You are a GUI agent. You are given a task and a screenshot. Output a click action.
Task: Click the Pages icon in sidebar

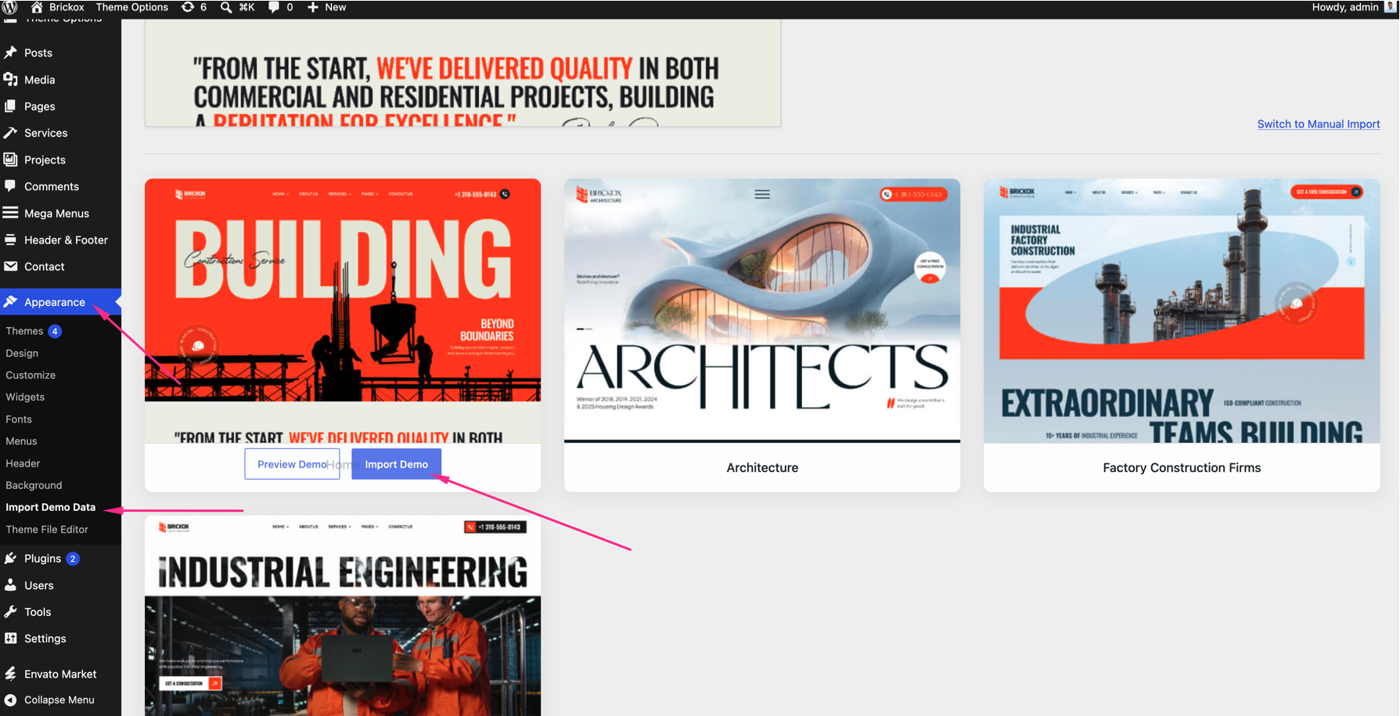click(x=11, y=106)
